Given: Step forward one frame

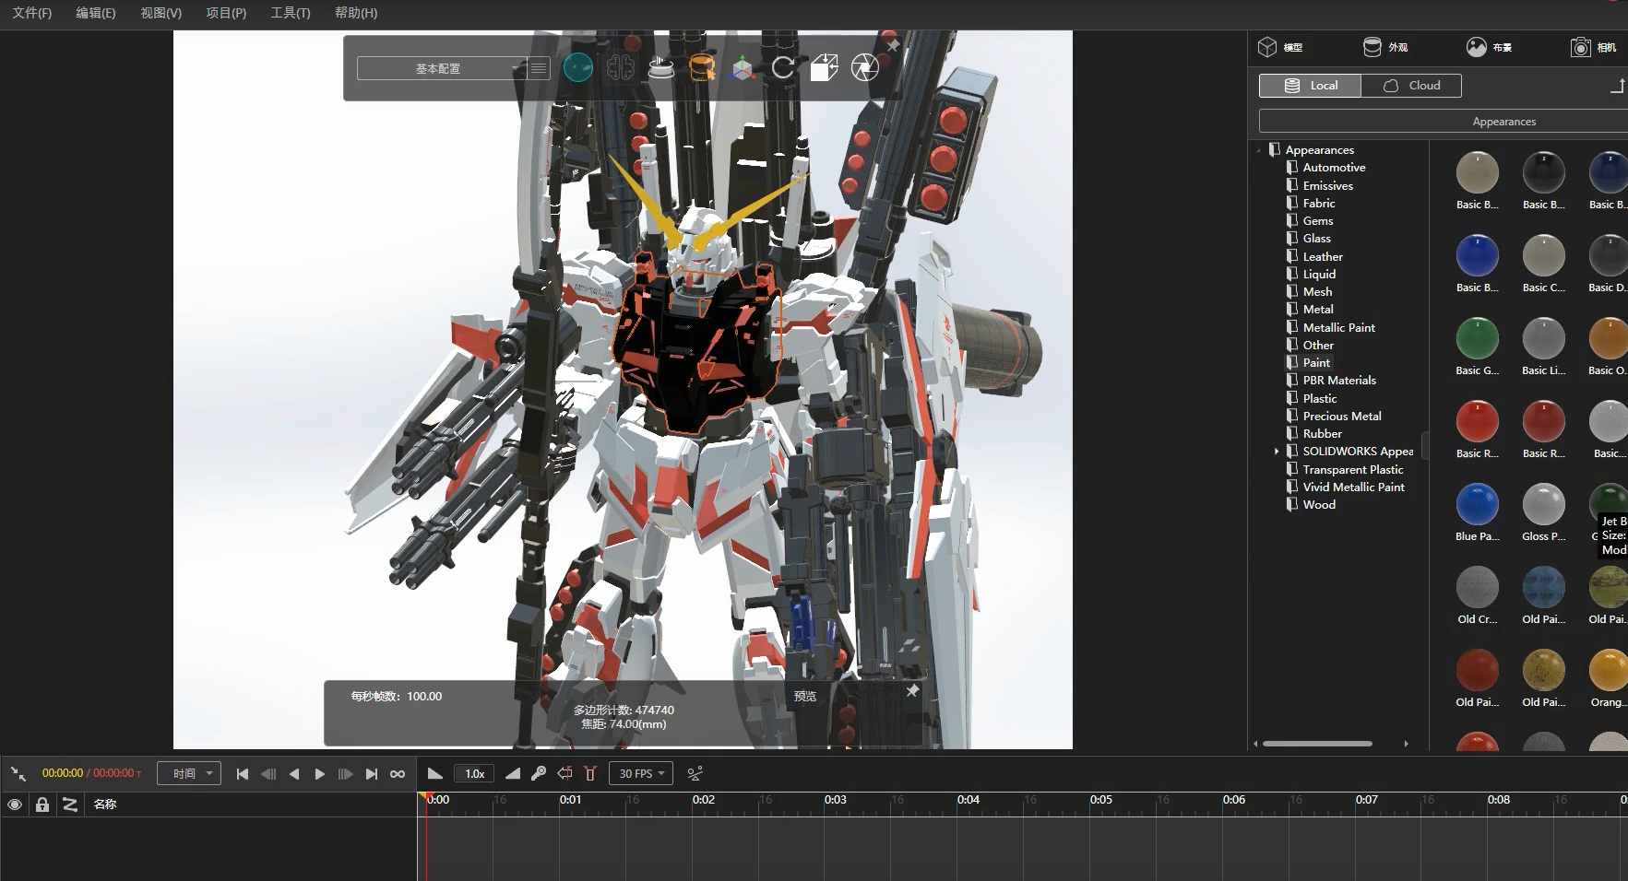Looking at the screenshot, I should pos(346,774).
